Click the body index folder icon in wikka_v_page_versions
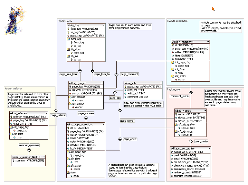 pos(68,172)
